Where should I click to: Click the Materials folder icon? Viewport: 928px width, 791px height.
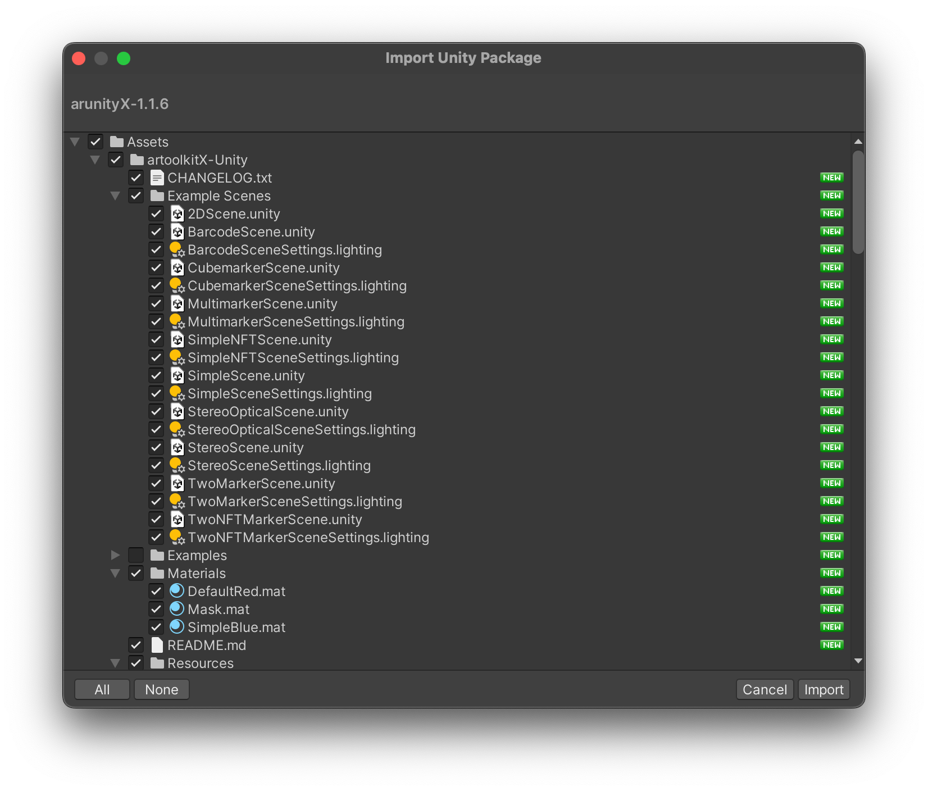point(157,573)
